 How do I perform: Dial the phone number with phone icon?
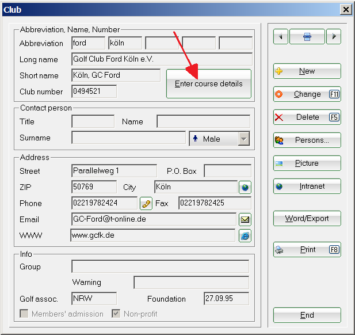point(146,203)
